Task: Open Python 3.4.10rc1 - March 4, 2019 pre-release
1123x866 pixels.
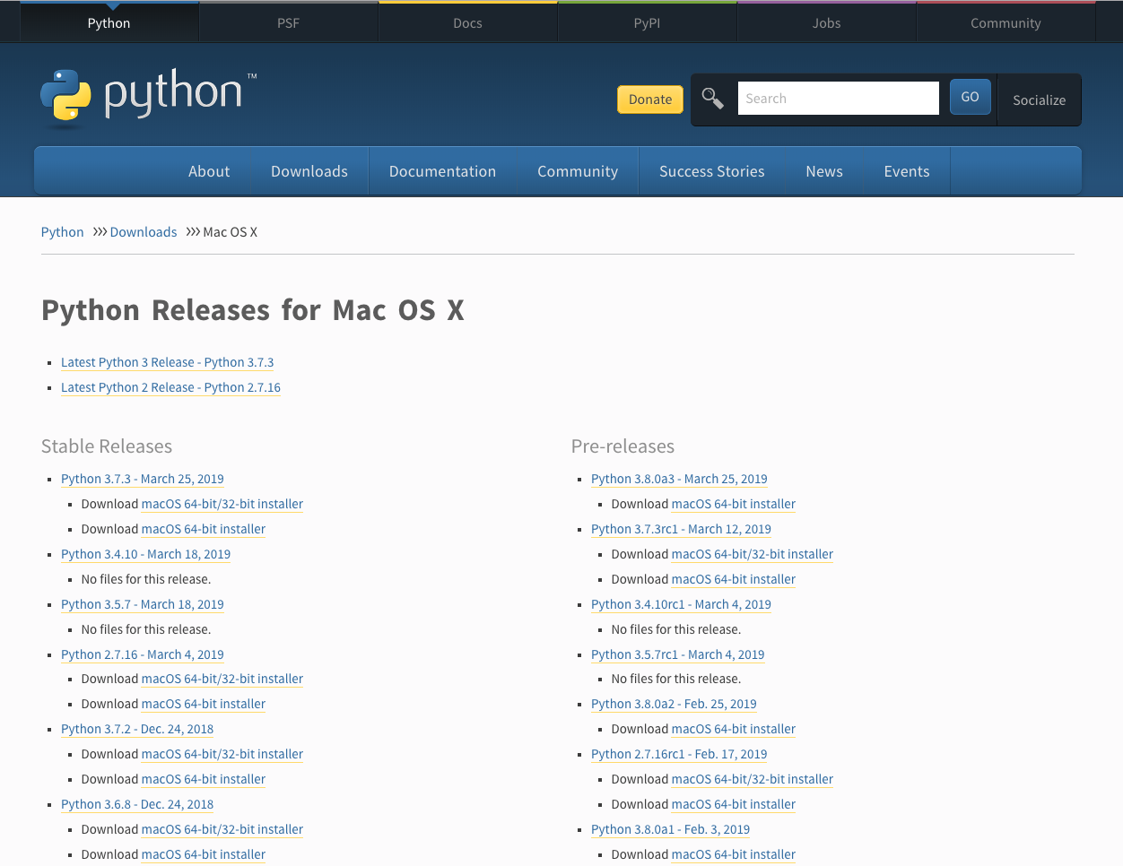Action: tap(681, 604)
